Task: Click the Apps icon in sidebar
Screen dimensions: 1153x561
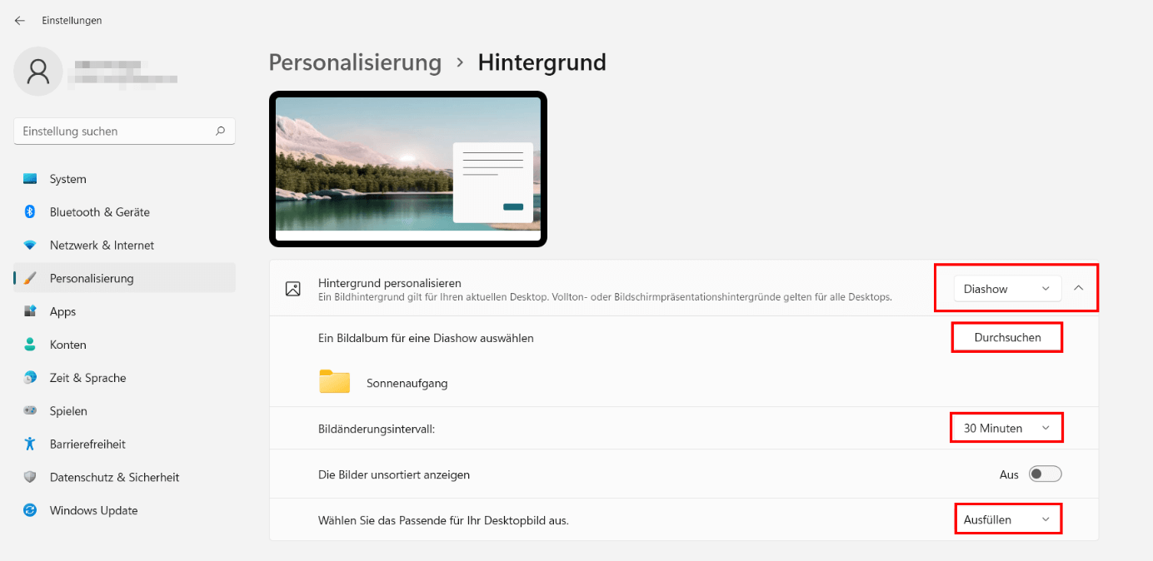Action: pyautogui.click(x=30, y=311)
